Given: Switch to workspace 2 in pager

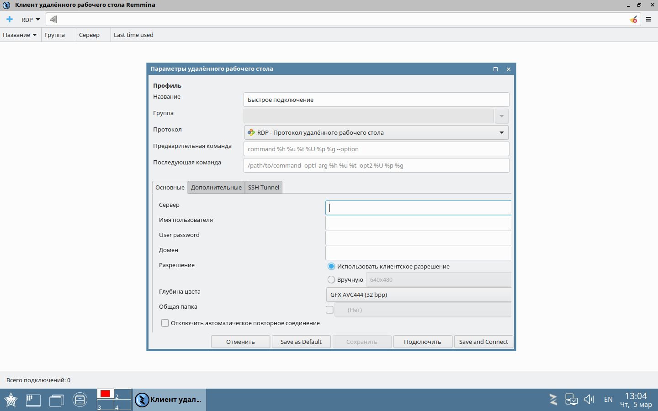Looking at the screenshot, I should coord(122,395).
